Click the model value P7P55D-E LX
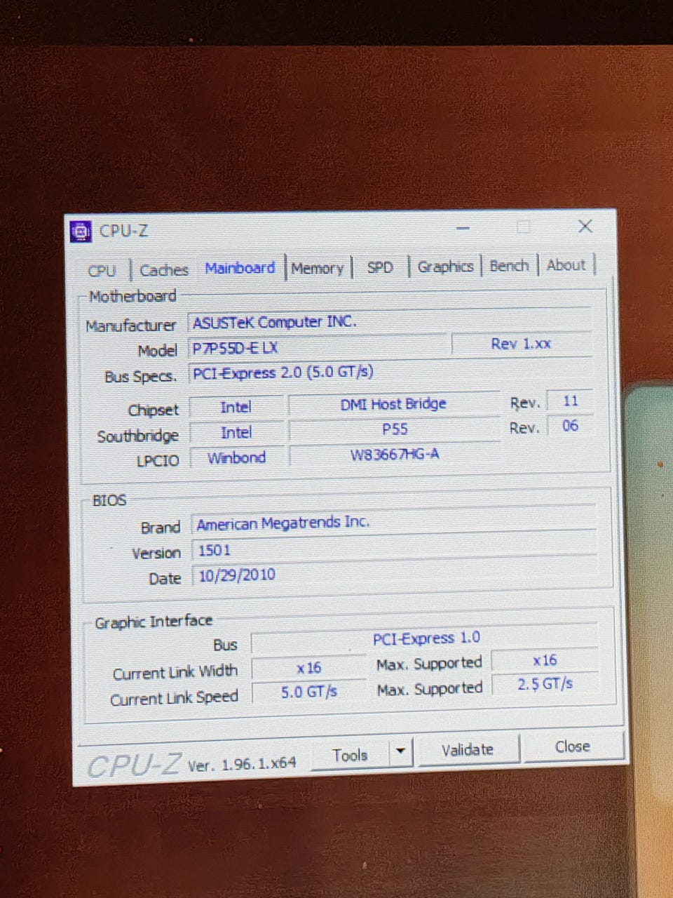 coord(318,347)
